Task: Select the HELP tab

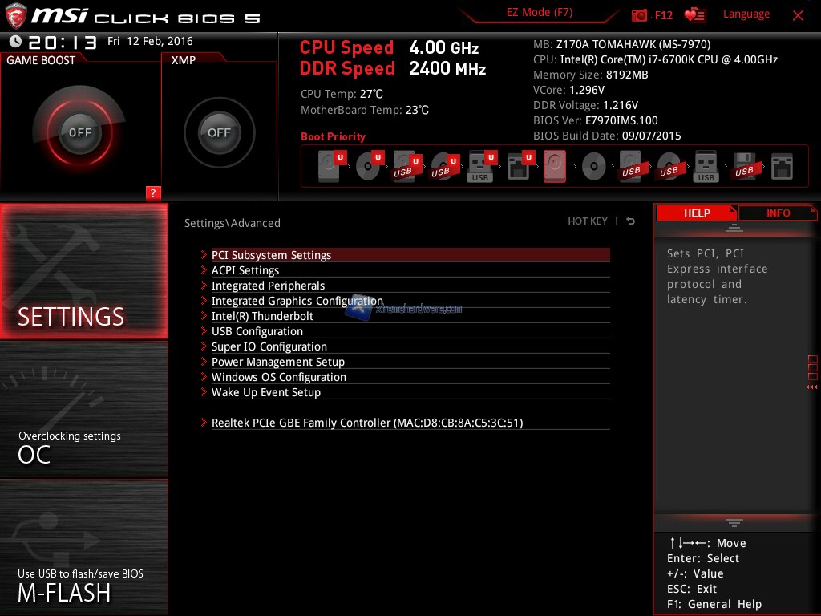Action: click(697, 213)
